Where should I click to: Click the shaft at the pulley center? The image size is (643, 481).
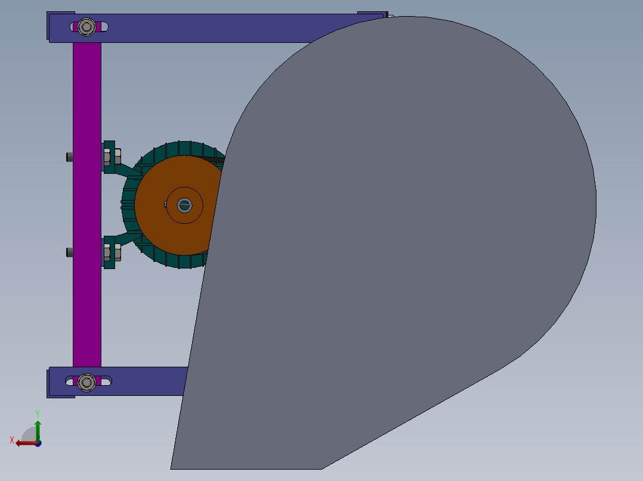pos(184,205)
